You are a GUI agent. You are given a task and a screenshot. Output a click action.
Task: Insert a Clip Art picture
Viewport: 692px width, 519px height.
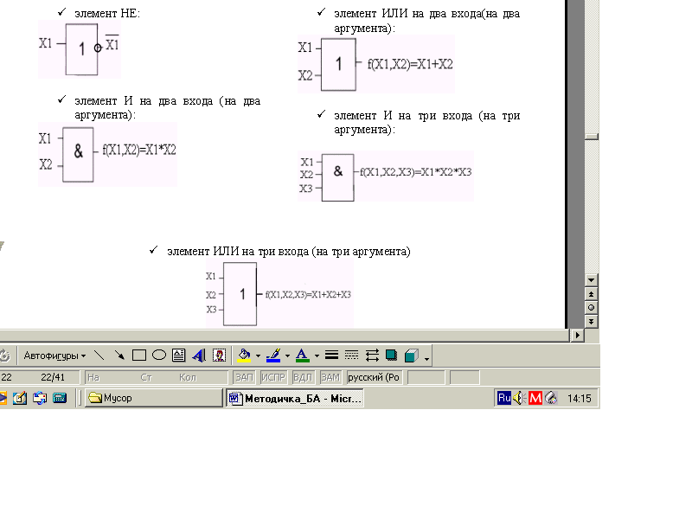[220, 356]
